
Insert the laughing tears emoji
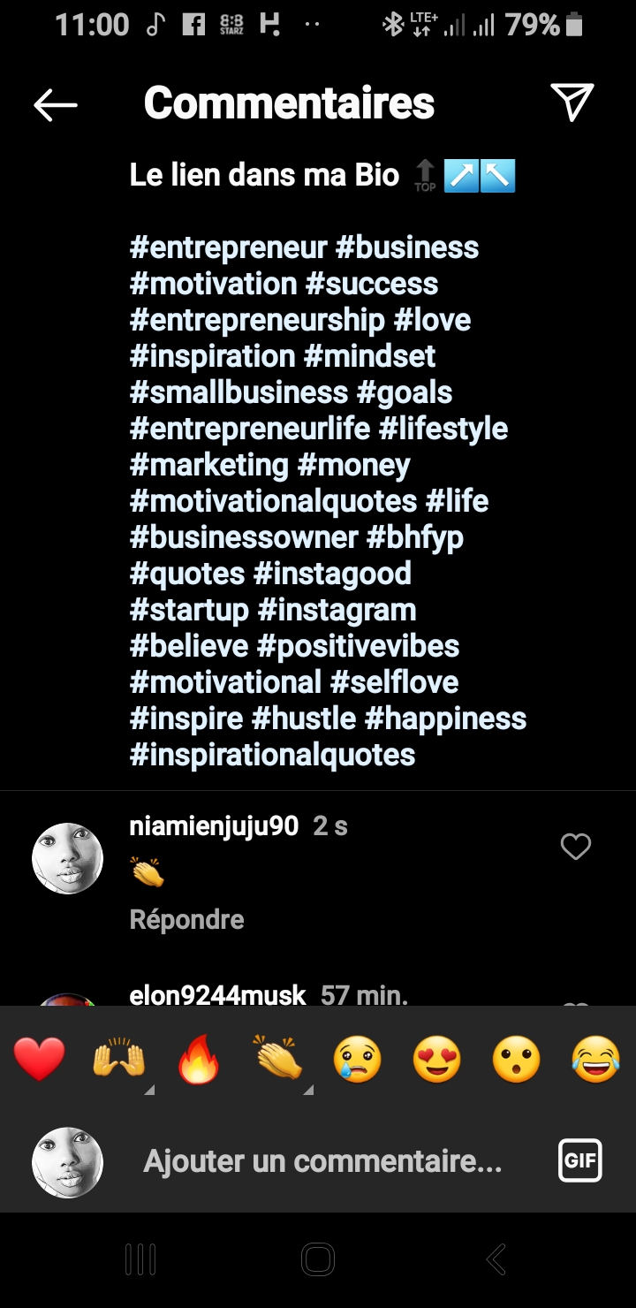tap(595, 1060)
